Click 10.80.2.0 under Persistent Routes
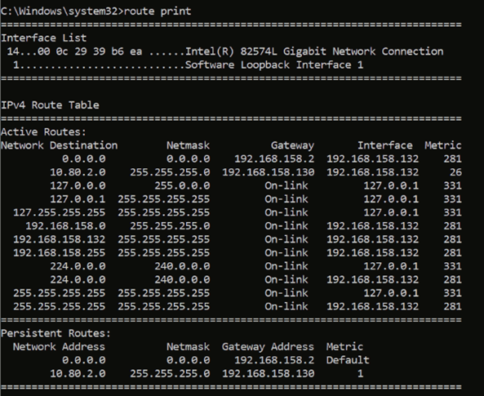484x396 pixels. click(x=78, y=373)
